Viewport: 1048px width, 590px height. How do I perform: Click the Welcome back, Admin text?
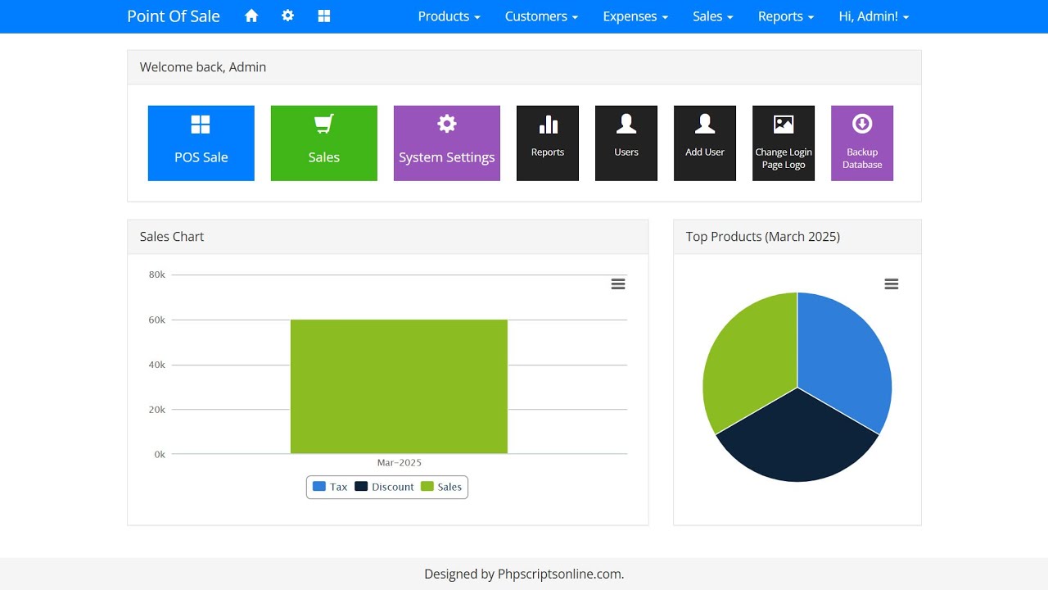click(203, 67)
